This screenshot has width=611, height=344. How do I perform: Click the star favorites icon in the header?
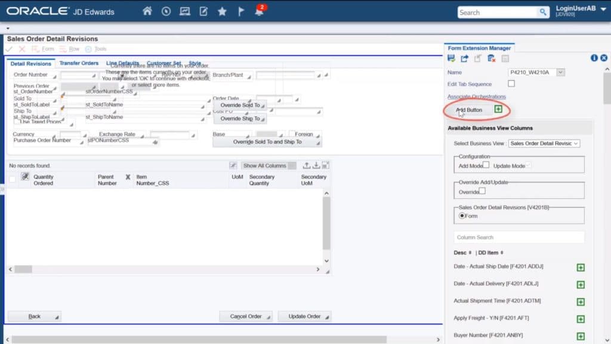click(x=222, y=11)
